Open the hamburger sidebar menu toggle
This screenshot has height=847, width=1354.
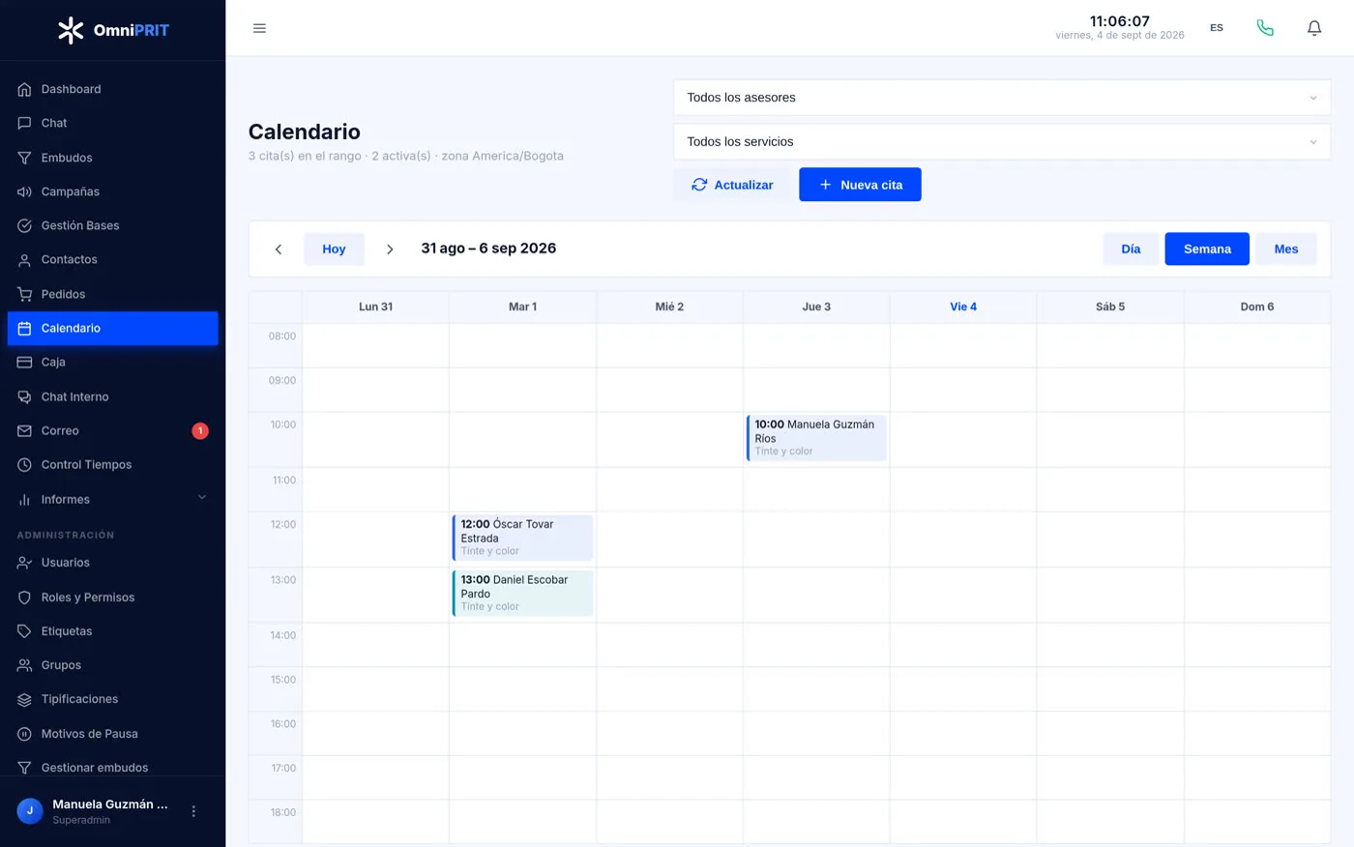point(259,28)
